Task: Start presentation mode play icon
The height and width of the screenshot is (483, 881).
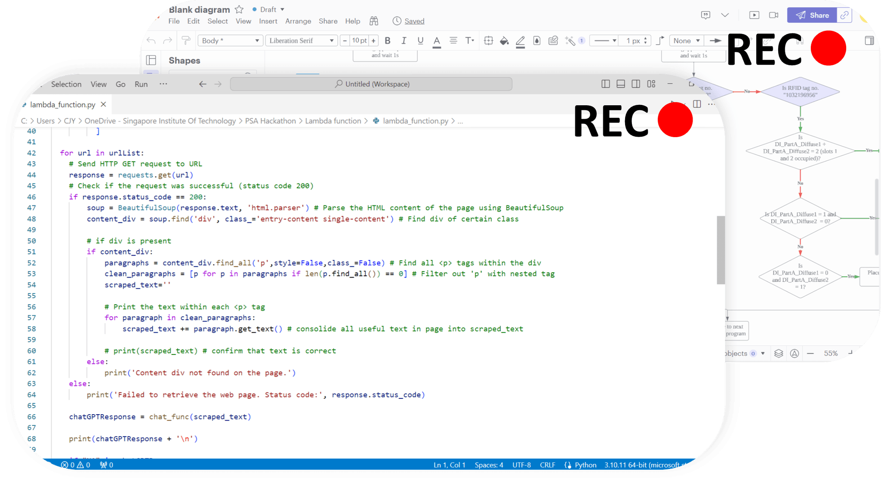Action: click(x=754, y=15)
